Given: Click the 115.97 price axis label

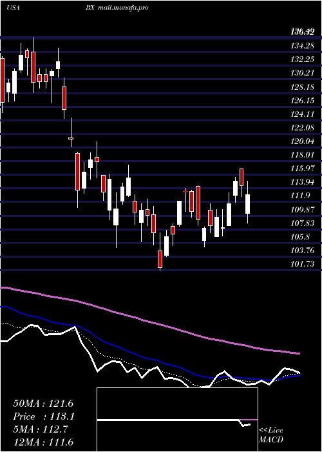Looking at the screenshot, I should 303,169.
